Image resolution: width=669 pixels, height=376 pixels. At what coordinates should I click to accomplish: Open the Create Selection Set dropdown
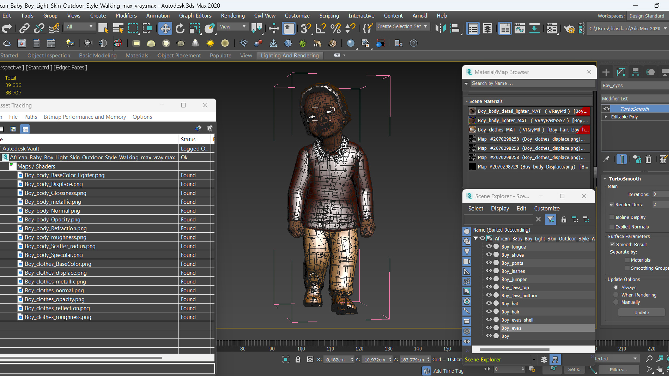(x=403, y=26)
